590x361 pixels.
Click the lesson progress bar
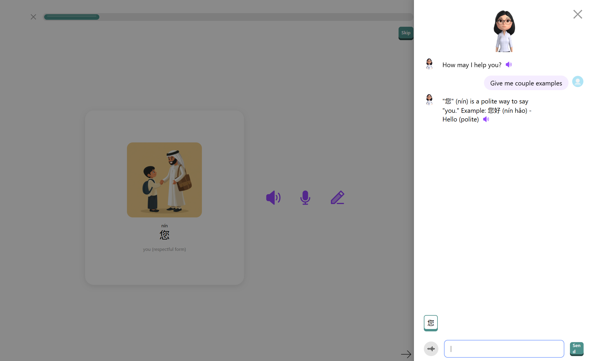pos(228,17)
